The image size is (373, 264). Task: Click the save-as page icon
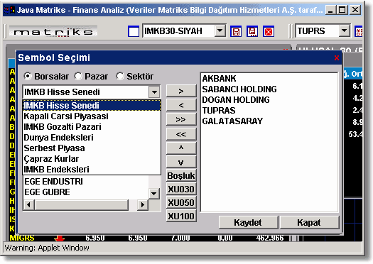(252, 31)
